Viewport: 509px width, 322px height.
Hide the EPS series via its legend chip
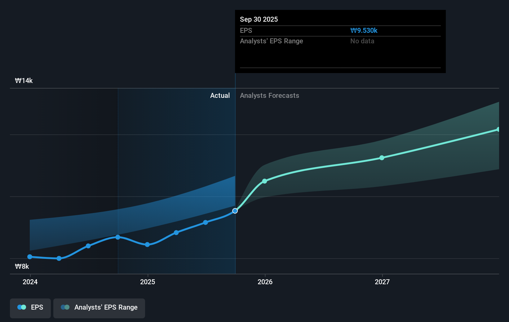tap(30, 307)
